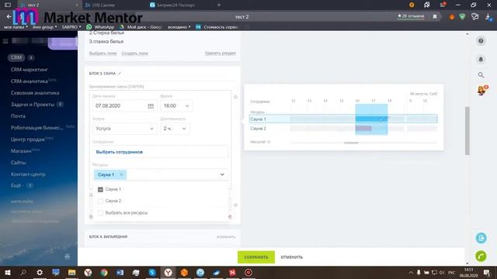497x279 pixels.
Task: Open browser downloads icon
Action: point(488,17)
